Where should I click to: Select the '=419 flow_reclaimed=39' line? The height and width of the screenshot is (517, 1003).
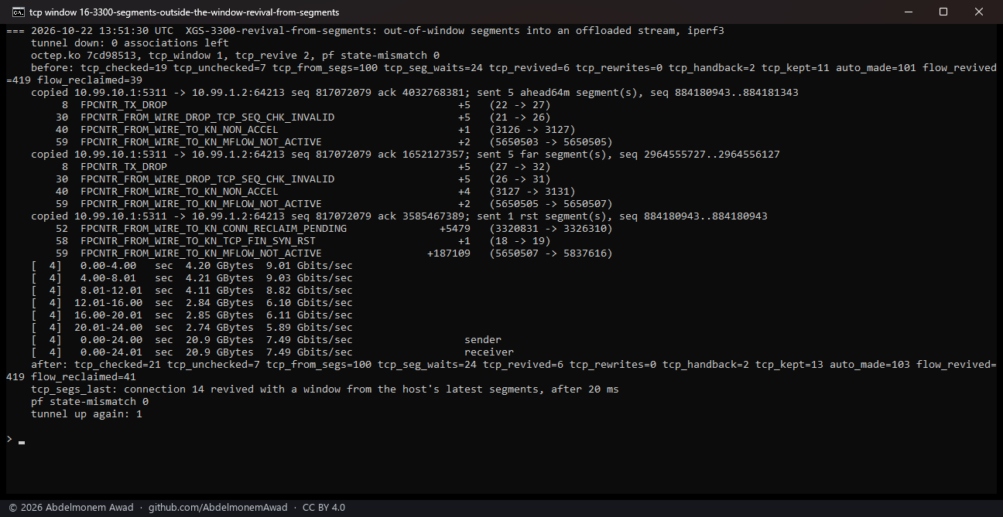[x=74, y=80]
